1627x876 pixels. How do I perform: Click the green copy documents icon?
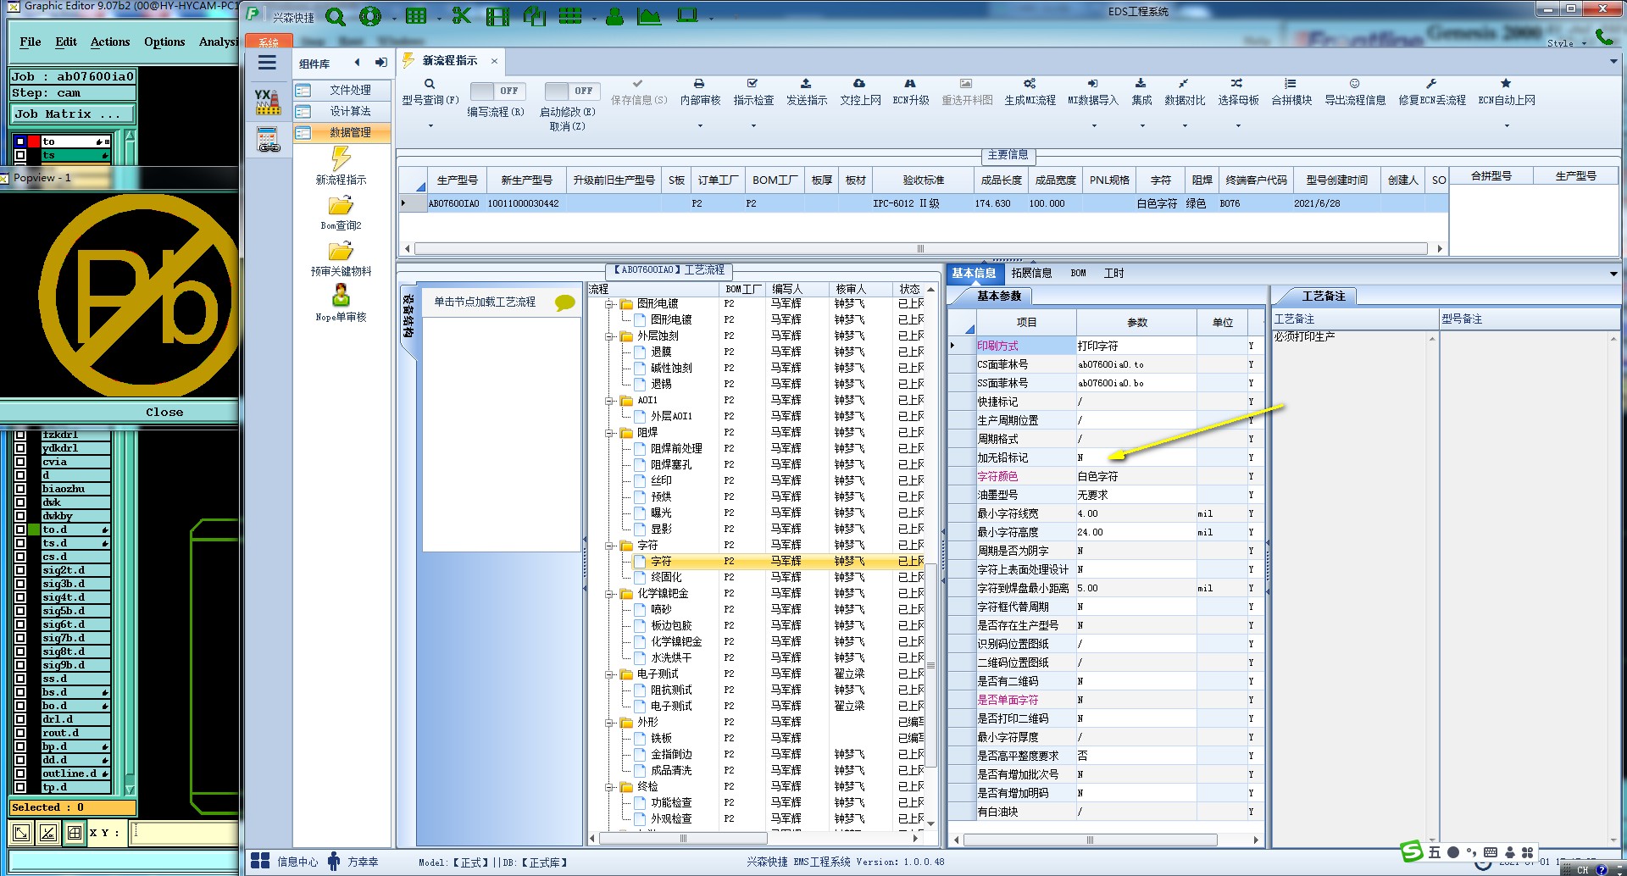pyautogui.click(x=535, y=16)
